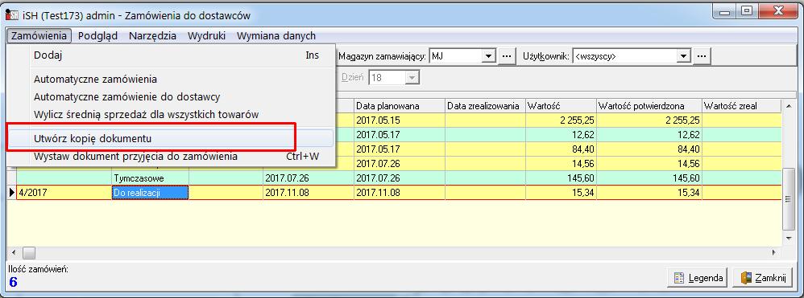Screen dimensions: 804x298
Task: Click Wartość cell 84,40
Action: coord(561,149)
